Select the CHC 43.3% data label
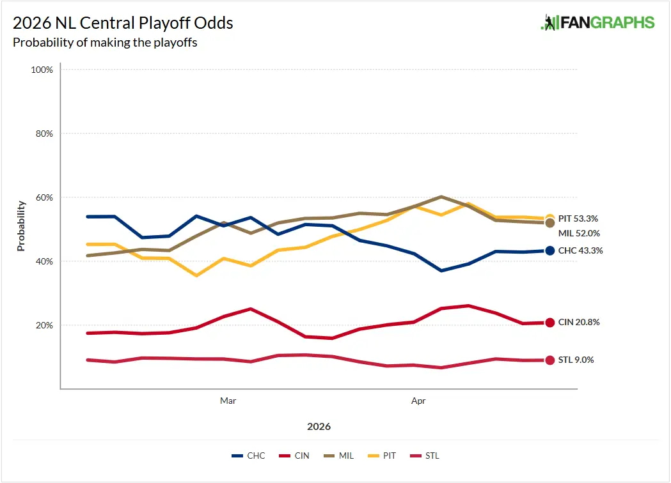Viewport: 671px width, 483px height. (x=580, y=250)
